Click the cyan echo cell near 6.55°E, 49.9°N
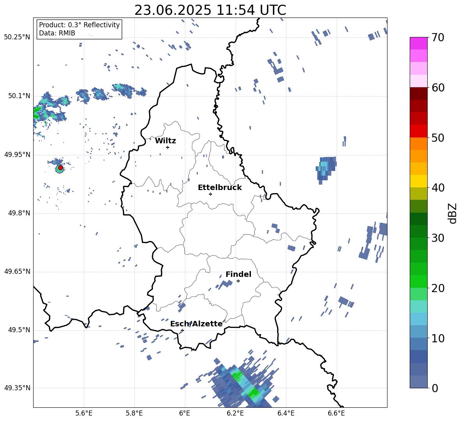This screenshot has width=462, height=421. [325, 170]
